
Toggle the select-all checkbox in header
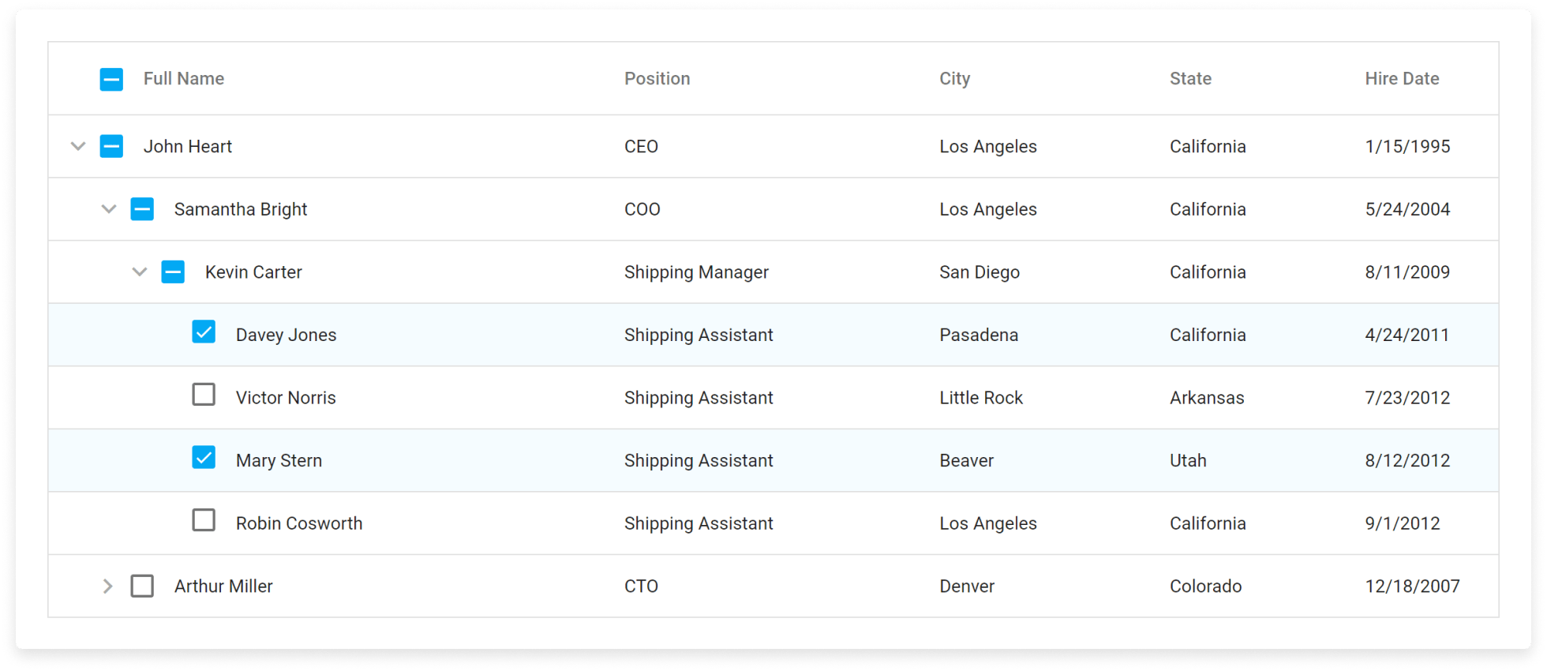[111, 79]
